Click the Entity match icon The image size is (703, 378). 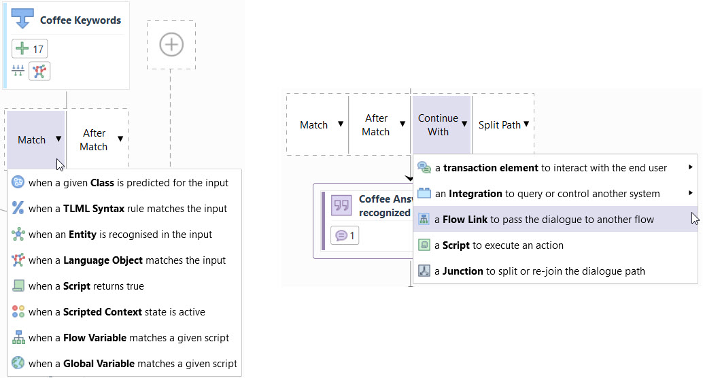point(18,234)
